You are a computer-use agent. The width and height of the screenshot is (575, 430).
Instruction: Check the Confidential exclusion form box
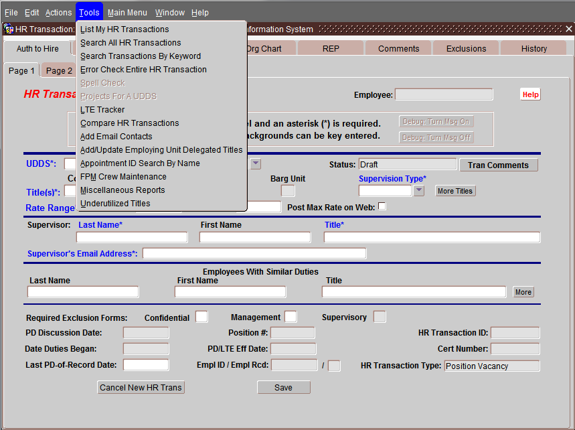pyautogui.click(x=201, y=317)
